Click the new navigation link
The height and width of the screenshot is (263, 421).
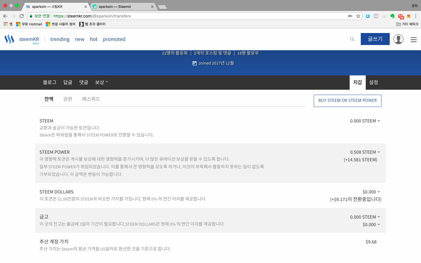80,39
